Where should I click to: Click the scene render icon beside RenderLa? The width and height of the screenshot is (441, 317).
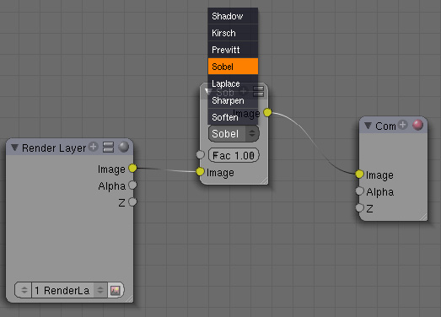point(115,290)
